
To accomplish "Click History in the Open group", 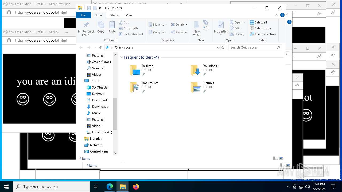I will 237,34.
